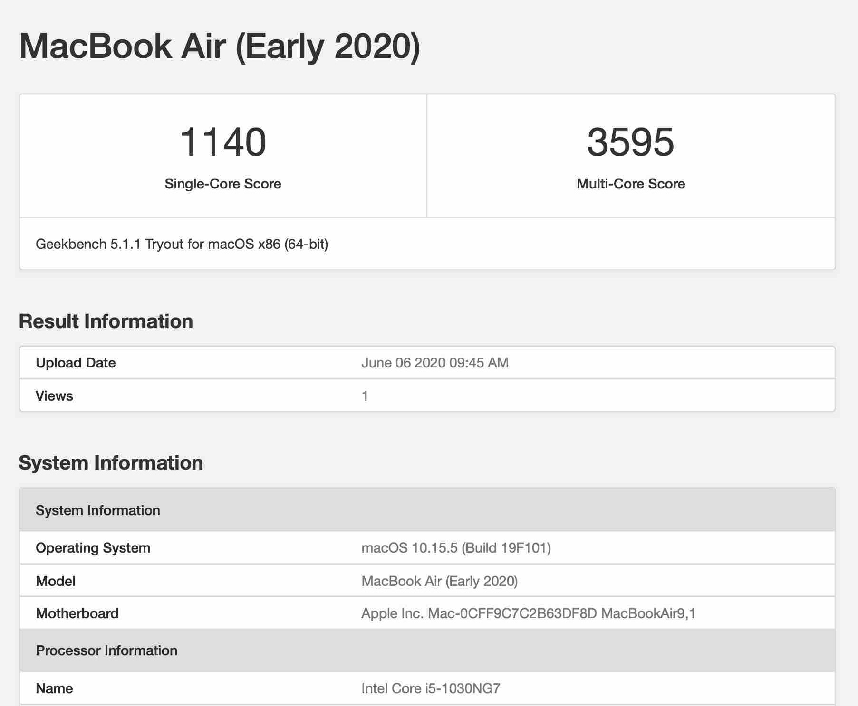Image resolution: width=858 pixels, height=706 pixels.
Task: Click the macOS 10.15.5 build value
Action: point(455,548)
